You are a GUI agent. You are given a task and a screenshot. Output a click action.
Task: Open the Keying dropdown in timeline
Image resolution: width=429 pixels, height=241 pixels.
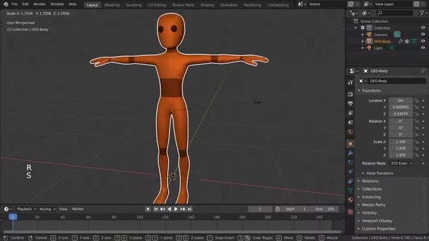[48, 209]
